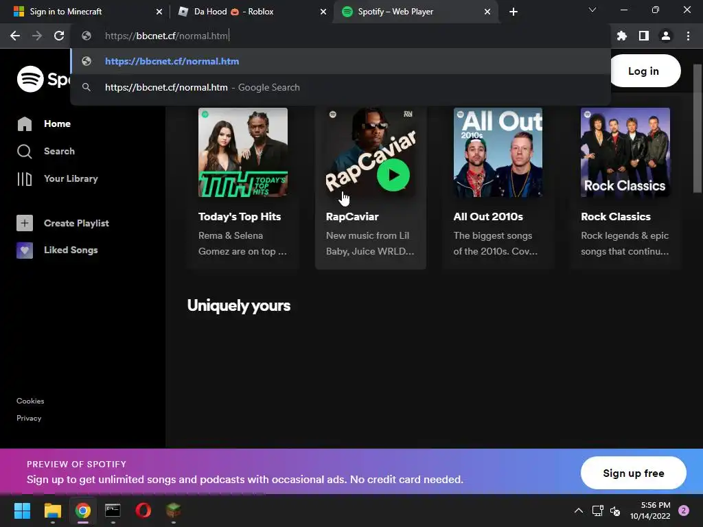Go forward in browser history
This screenshot has width=703, height=527.
(x=37, y=36)
